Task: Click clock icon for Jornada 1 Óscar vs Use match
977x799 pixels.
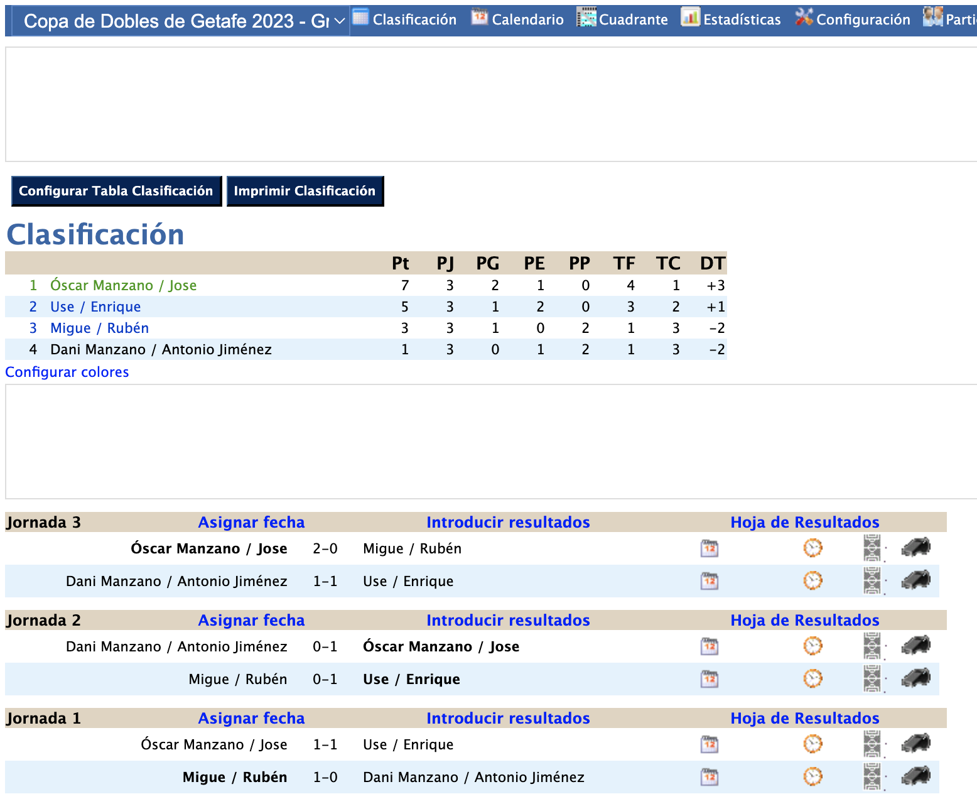Action: pos(812,744)
